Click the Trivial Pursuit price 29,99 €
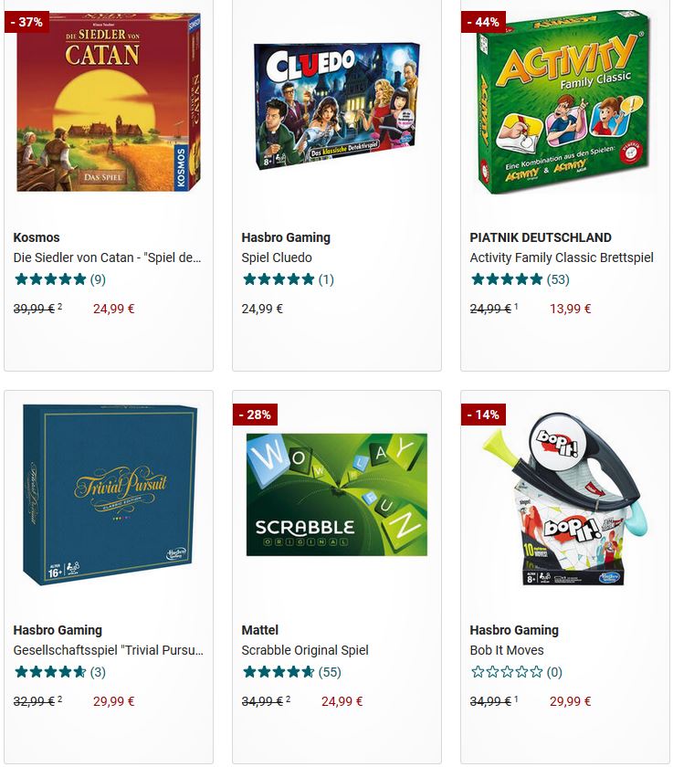The height and width of the screenshot is (767, 673). tap(113, 701)
